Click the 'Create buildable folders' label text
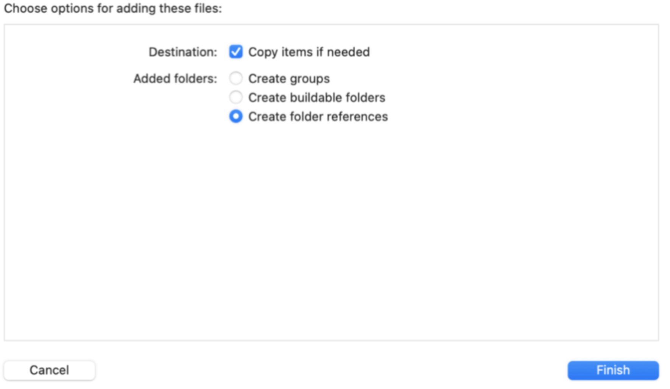The image size is (670, 389). (317, 98)
